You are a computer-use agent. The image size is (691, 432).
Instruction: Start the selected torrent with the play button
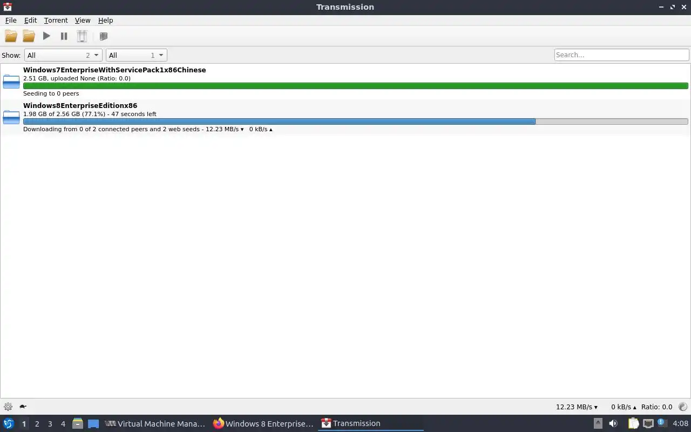(x=46, y=36)
